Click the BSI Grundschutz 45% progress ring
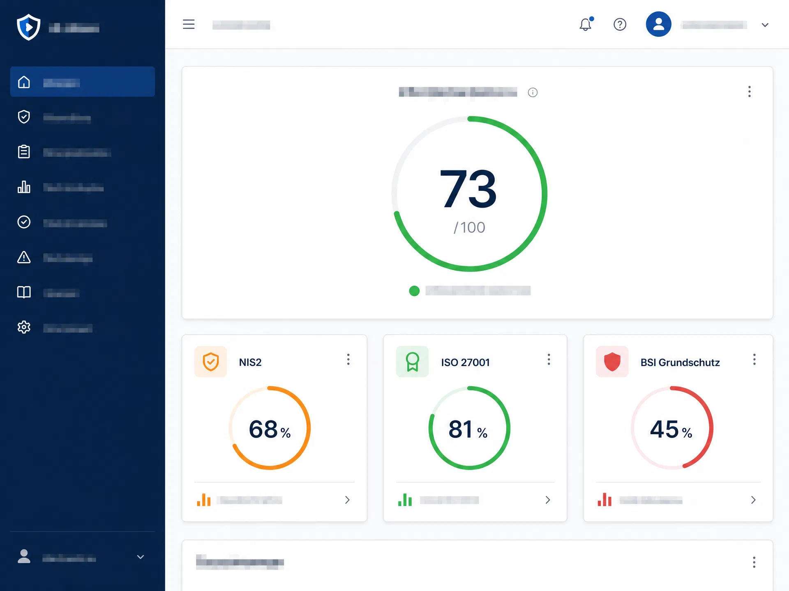This screenshot has height=591, width=789. tap(672, 428)
